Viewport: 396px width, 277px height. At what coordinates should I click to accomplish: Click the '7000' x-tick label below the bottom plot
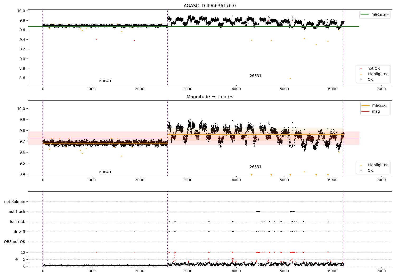[381, 271]
